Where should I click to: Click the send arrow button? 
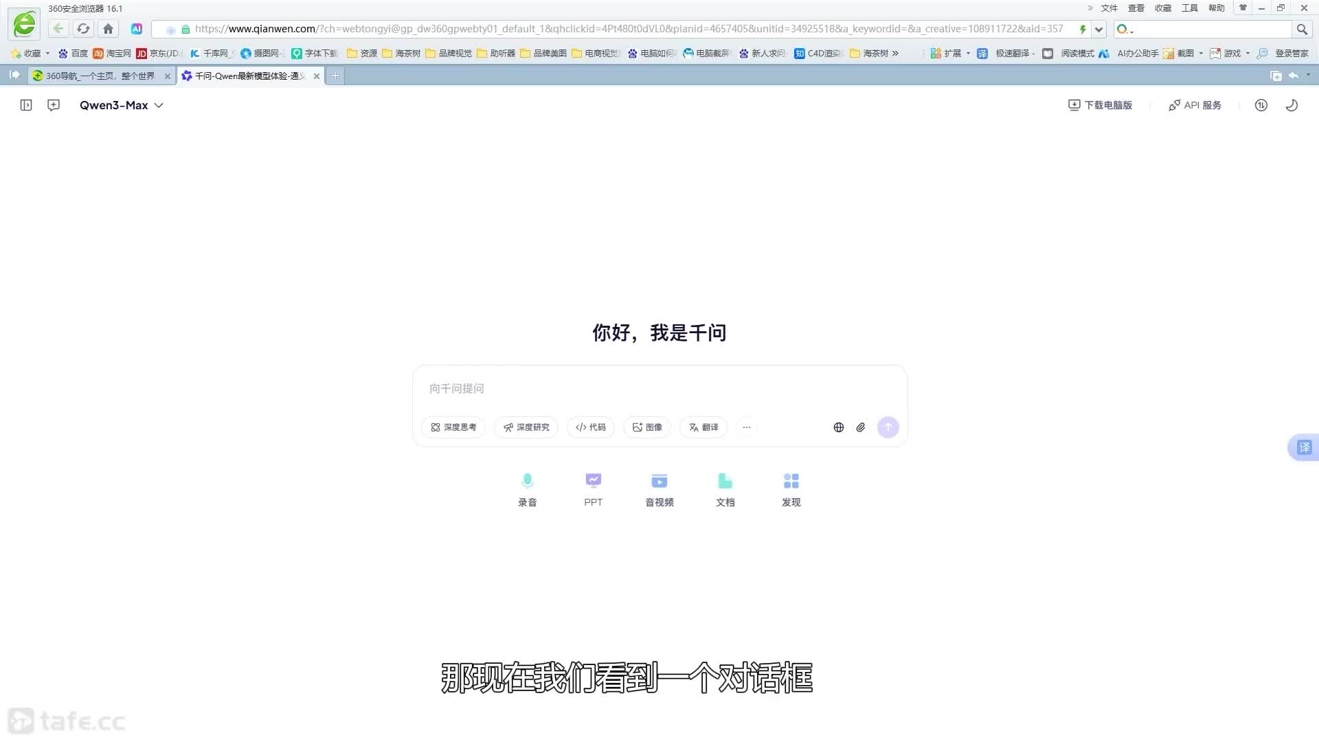[x=888, y=427]
